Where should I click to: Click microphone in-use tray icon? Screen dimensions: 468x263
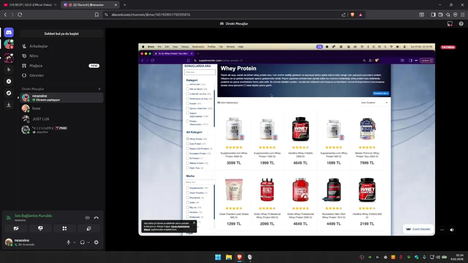click(x=424, y=257)
